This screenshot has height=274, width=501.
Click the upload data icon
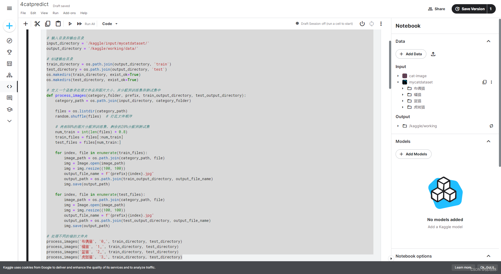point(433,54)
